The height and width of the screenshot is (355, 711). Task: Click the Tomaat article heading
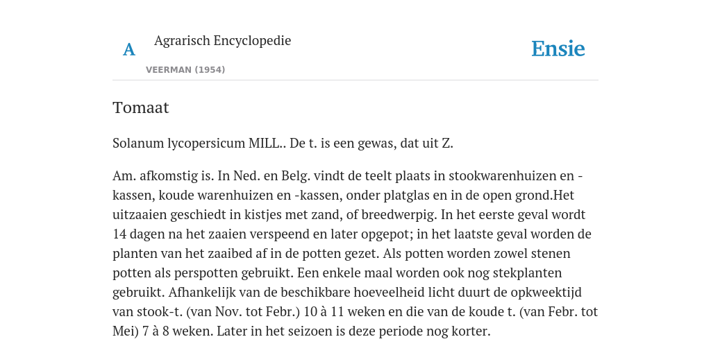(140, 107)
